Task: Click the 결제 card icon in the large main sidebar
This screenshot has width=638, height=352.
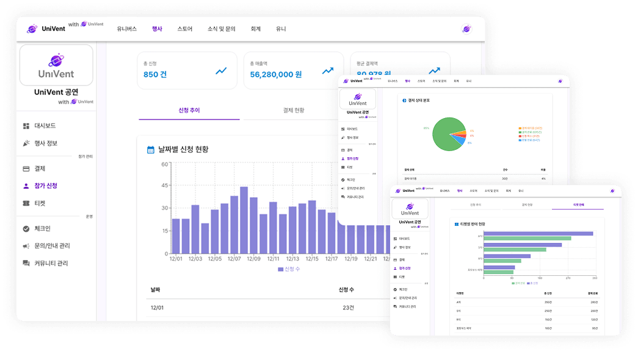Action: click(26, 169)
